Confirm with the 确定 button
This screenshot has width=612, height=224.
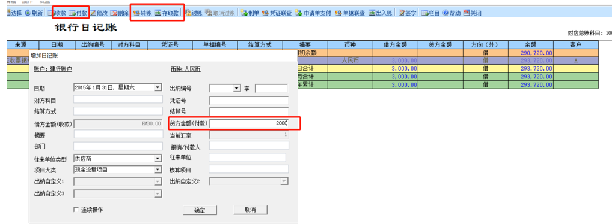(200, 210)
